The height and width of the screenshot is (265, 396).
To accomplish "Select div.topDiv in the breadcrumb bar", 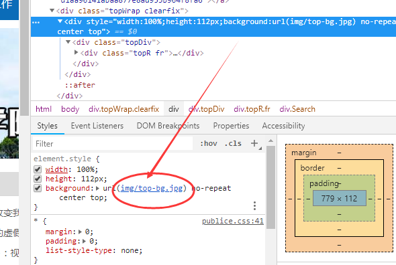I will pos(206,109).
